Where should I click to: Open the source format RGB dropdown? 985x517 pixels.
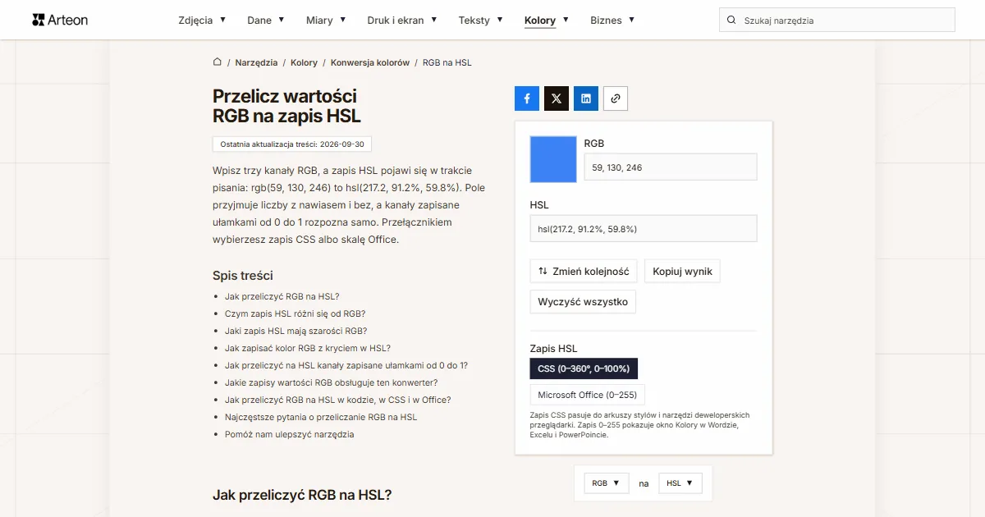pos(607,483)
